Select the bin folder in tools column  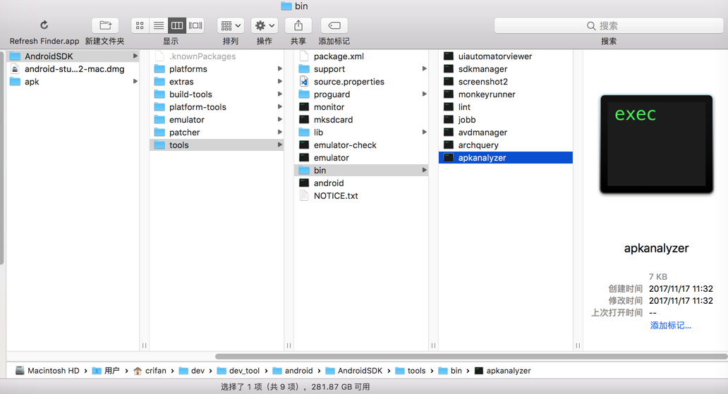pyautogui.click(x=361, y=171)
